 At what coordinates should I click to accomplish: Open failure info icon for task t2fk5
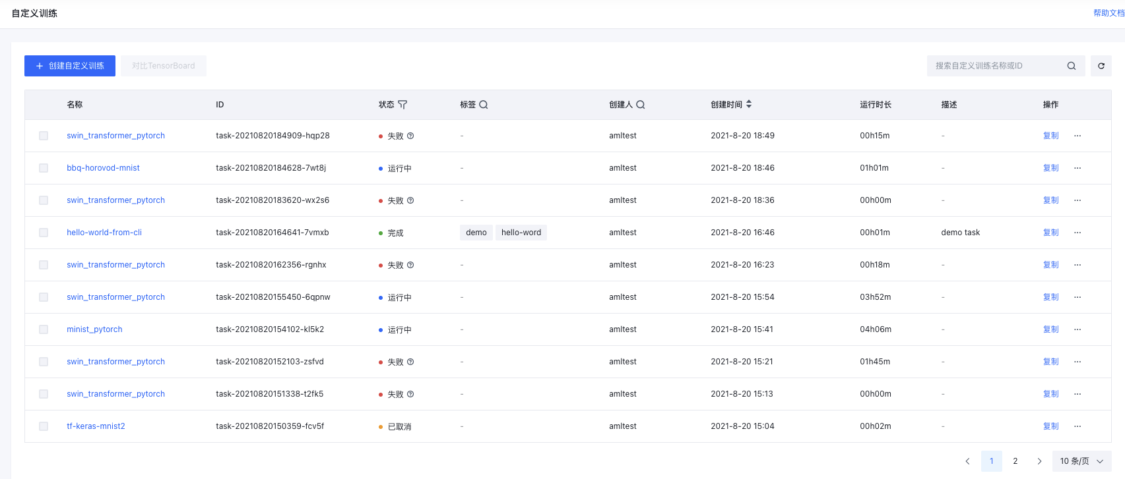pyautogui.click(x=410, y=394)
